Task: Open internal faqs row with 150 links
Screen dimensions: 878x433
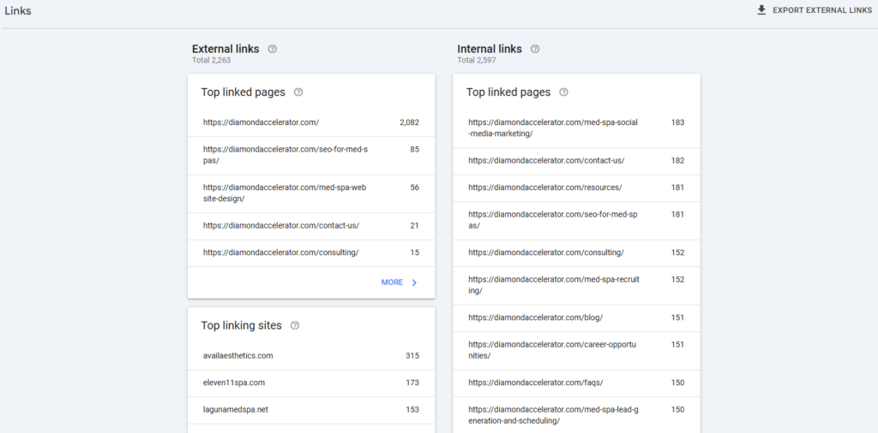Action: pos(577,383)
